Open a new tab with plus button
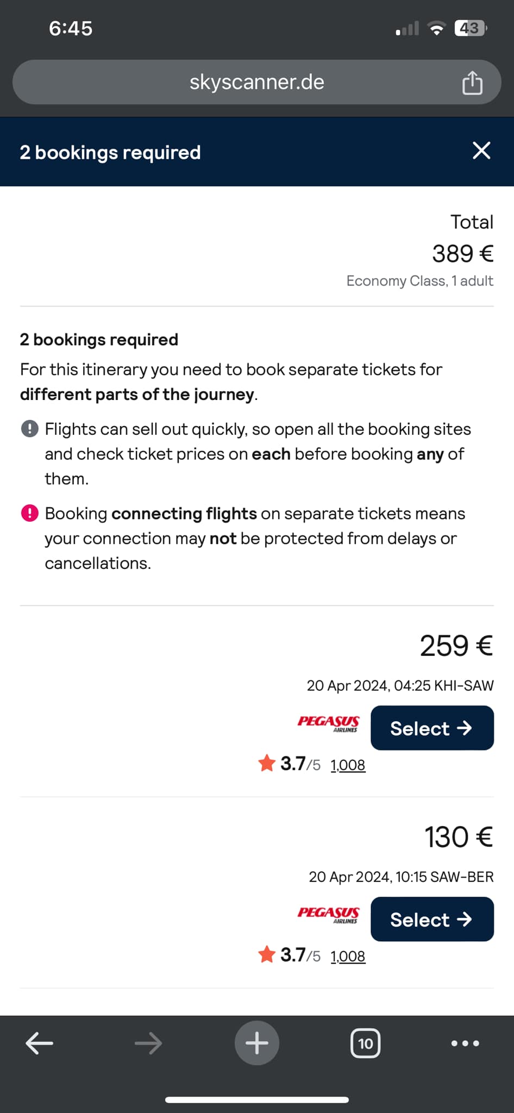This screenshot has height=1113, width=514. (x=257, y=1043)
